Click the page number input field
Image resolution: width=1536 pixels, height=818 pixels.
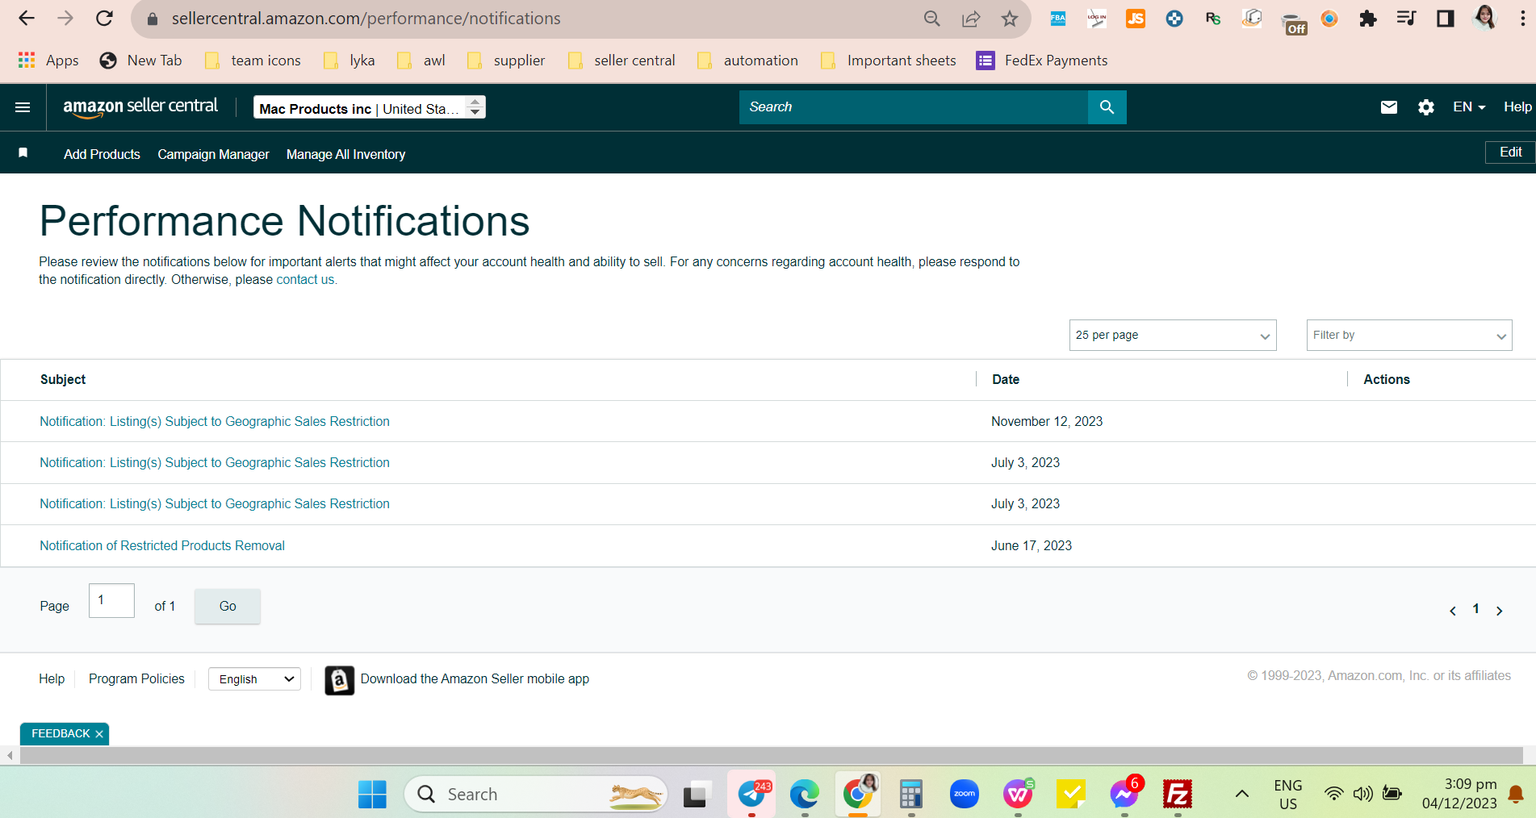click(111, 601)
